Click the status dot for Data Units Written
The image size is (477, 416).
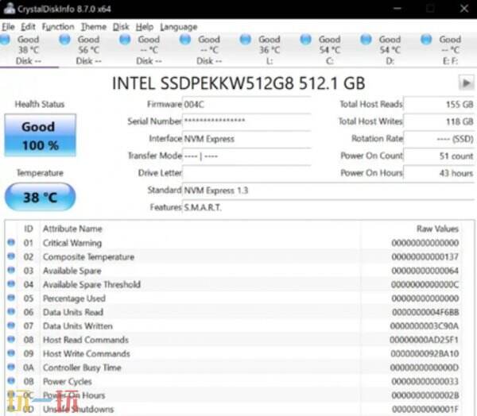click(11, 325)
